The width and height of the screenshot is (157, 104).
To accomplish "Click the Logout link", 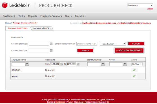I will click(x=150, y=8).
